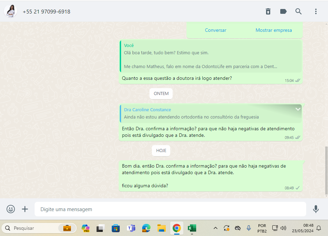
Task: Click the trash archive icon in header
Action: point(268,11)
